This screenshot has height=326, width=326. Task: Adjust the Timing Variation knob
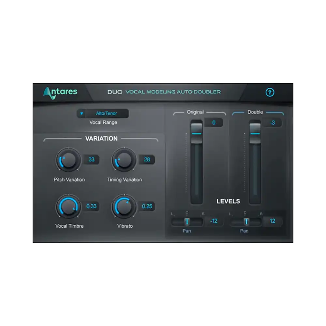tap(124, 160)
